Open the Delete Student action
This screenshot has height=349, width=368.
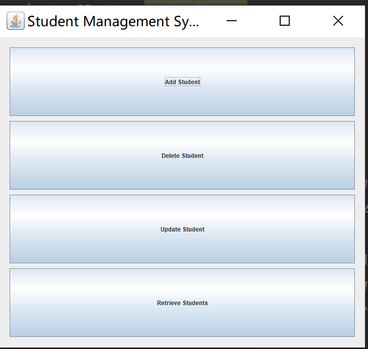(x=182, y=155)
